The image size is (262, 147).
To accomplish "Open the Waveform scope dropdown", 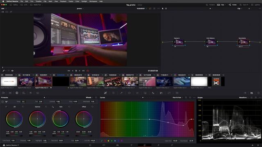I will pos(244,98).
